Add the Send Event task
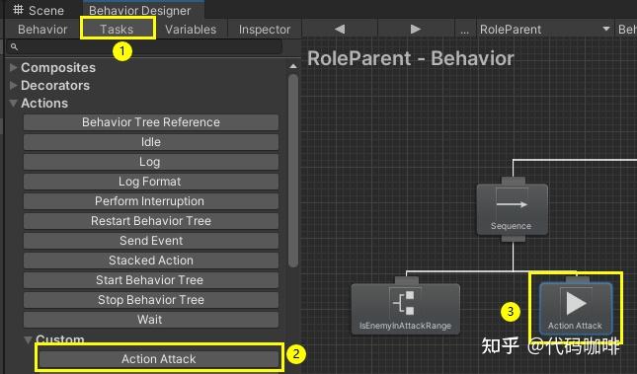This screenshot has width=637, height=374. (151, 241)
